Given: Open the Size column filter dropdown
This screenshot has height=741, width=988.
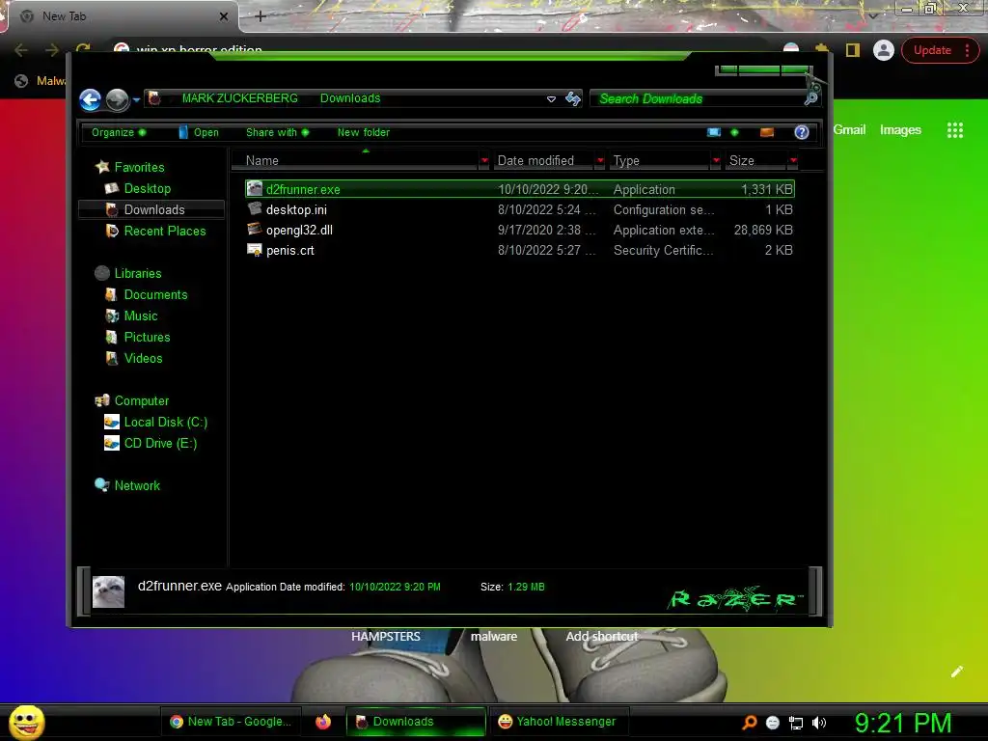Looking at the screenshot, I should click(793, 161).
